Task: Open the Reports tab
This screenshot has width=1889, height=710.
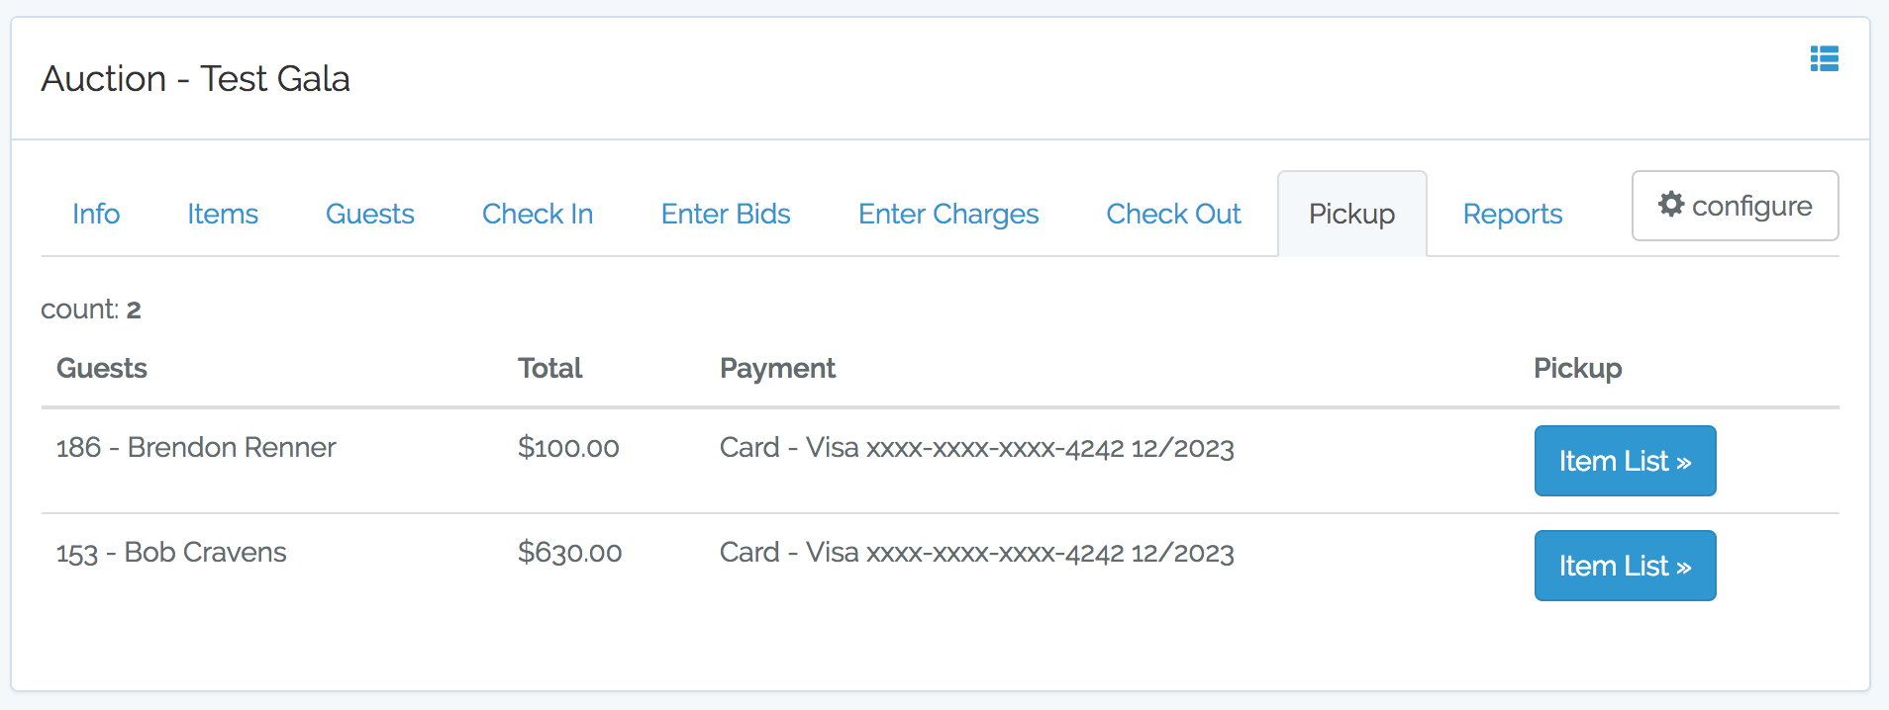Action: tap(1513, 214)
